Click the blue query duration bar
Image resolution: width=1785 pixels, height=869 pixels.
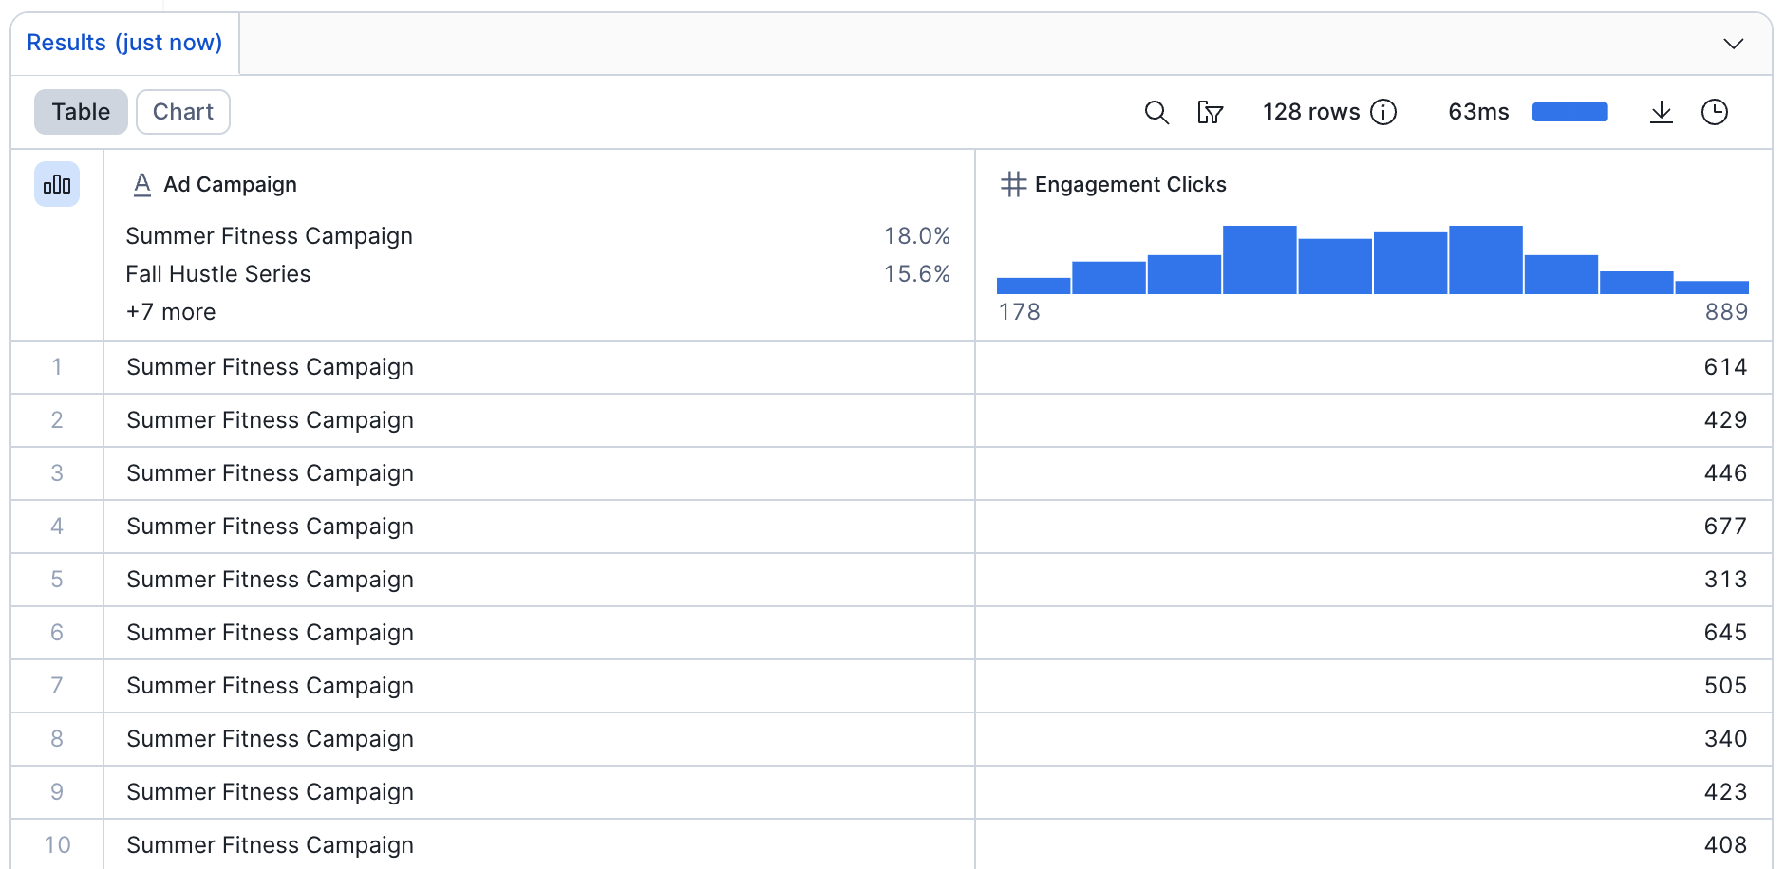pos(1569,113)
